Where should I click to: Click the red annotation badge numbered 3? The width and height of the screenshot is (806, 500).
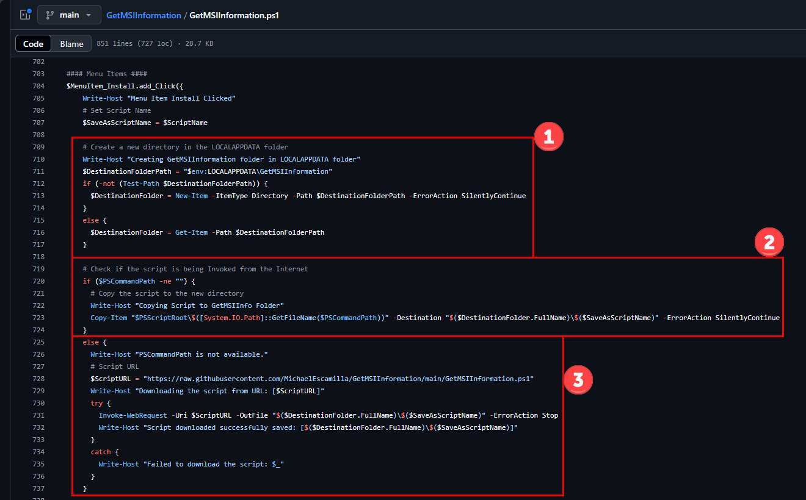tap(578, 380)
